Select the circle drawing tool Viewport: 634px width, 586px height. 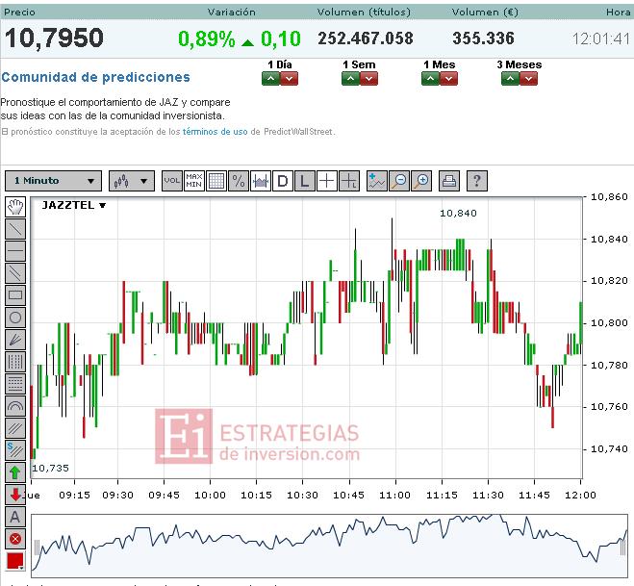pos(15,318)
